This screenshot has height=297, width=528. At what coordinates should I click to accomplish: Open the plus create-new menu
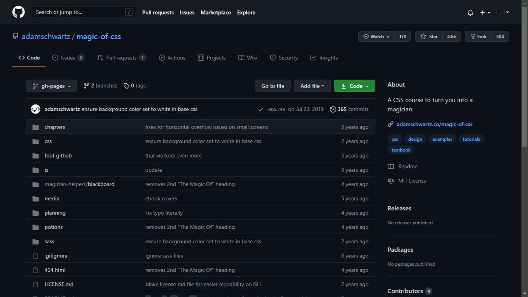pyautogui.click(x=485, y=13)
